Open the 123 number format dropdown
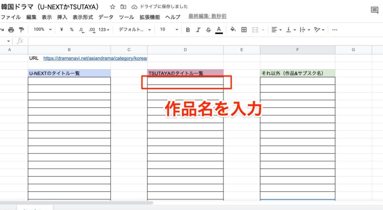383x210 pixels. (104, 29)
